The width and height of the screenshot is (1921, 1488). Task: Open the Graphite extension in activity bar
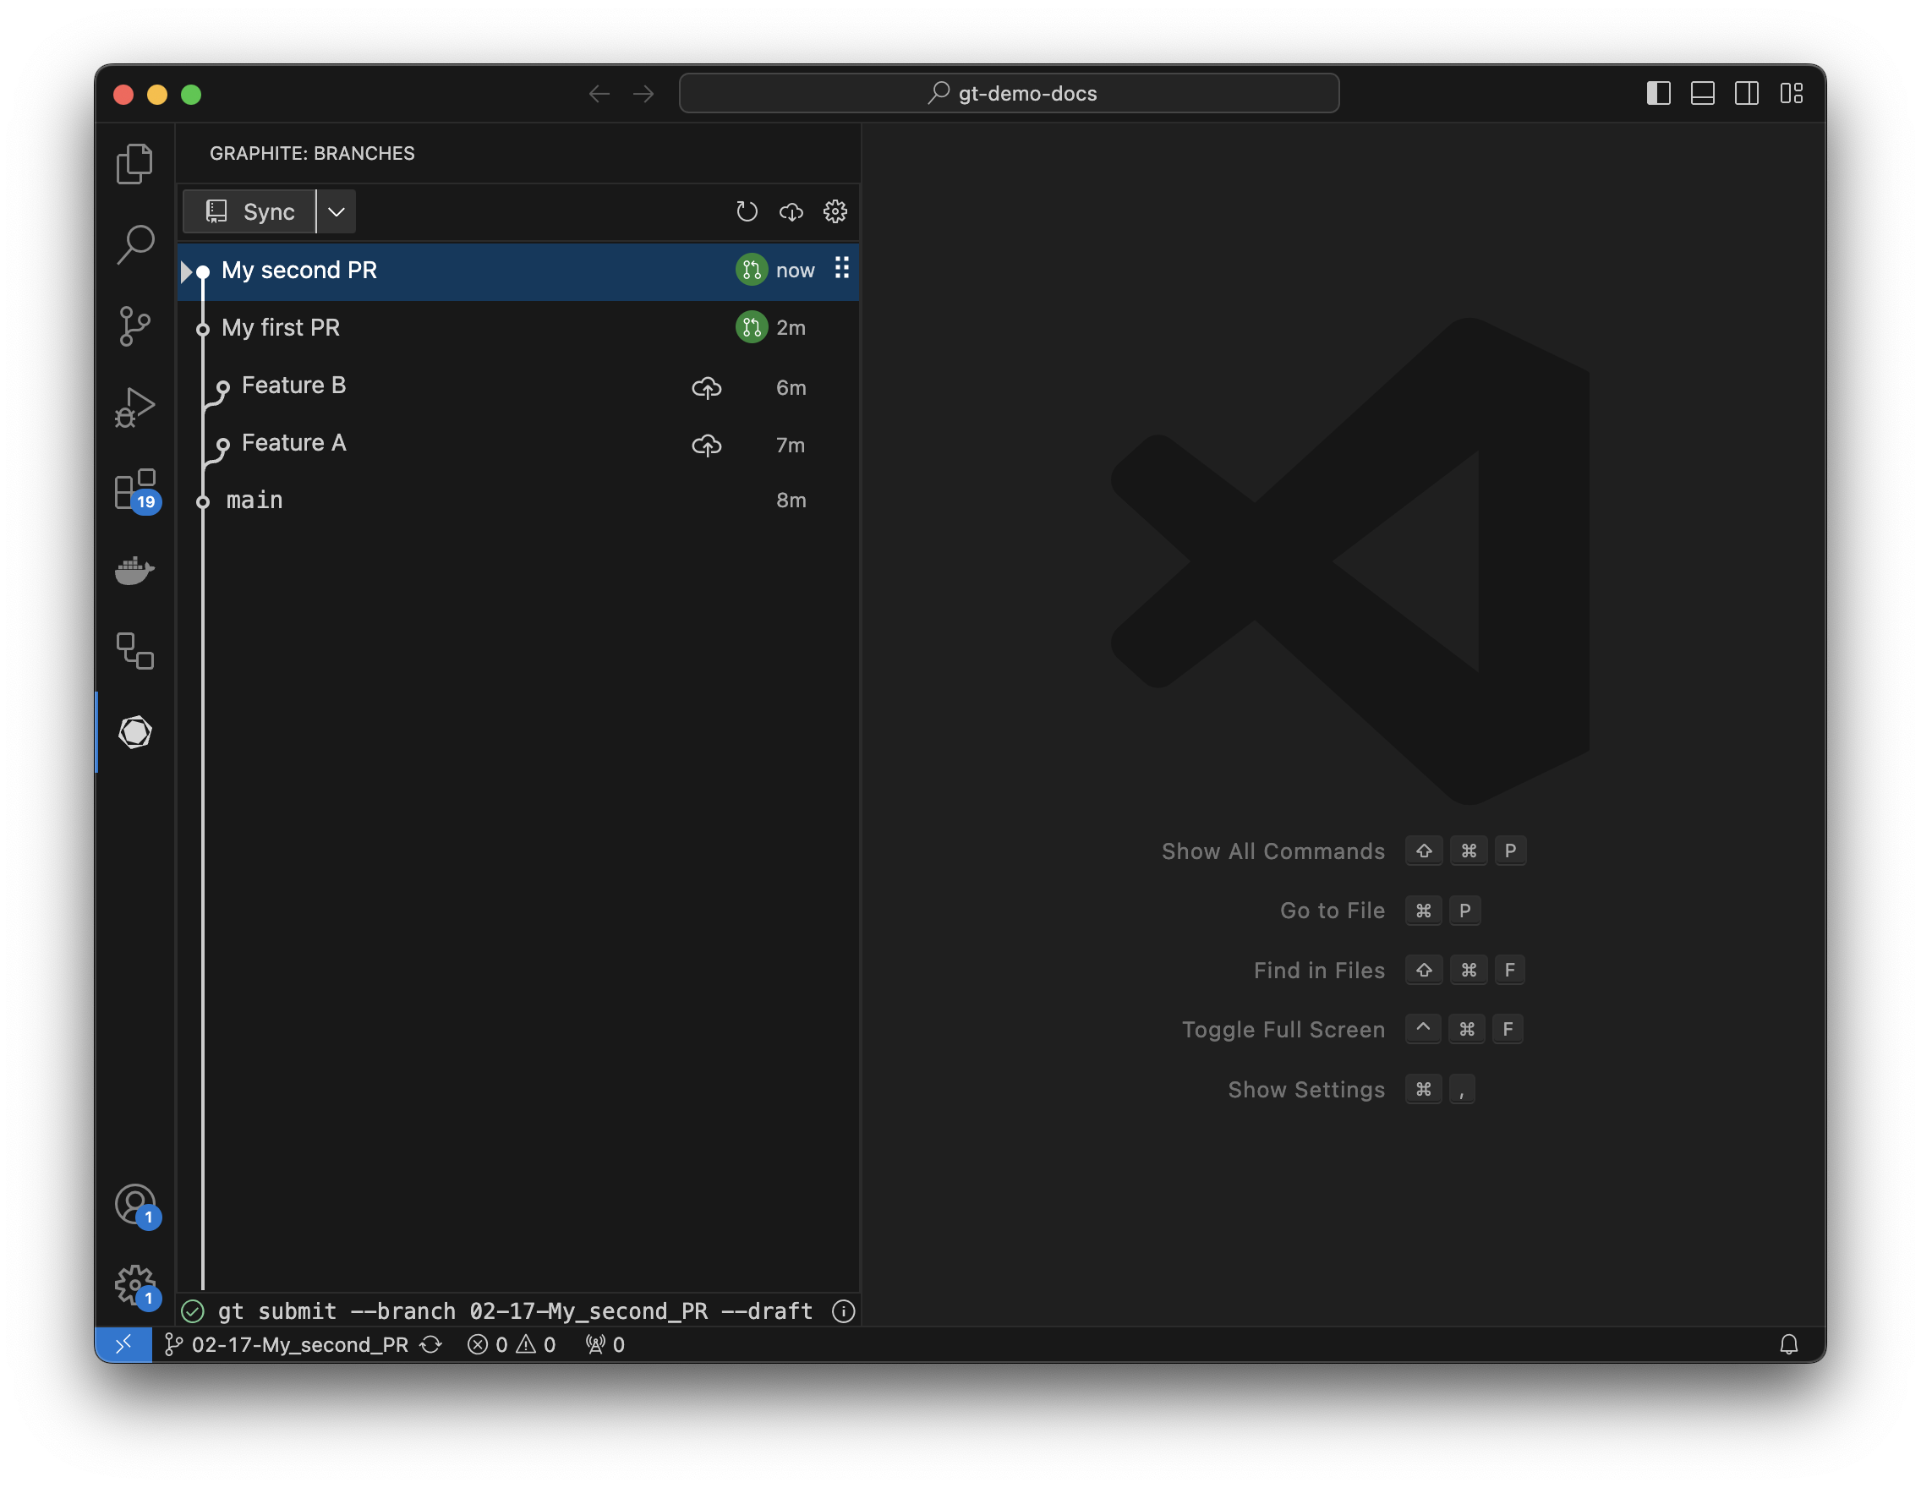[134, 731]
